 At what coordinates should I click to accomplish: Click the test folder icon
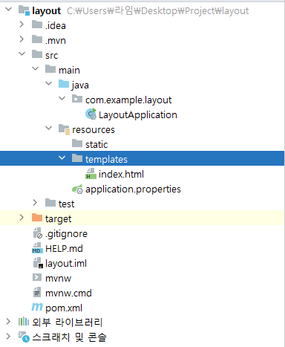click(50, 203)
